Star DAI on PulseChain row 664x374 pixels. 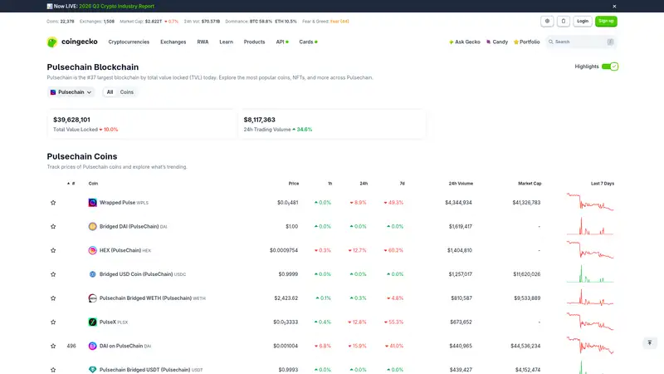(x=53, y=346)
